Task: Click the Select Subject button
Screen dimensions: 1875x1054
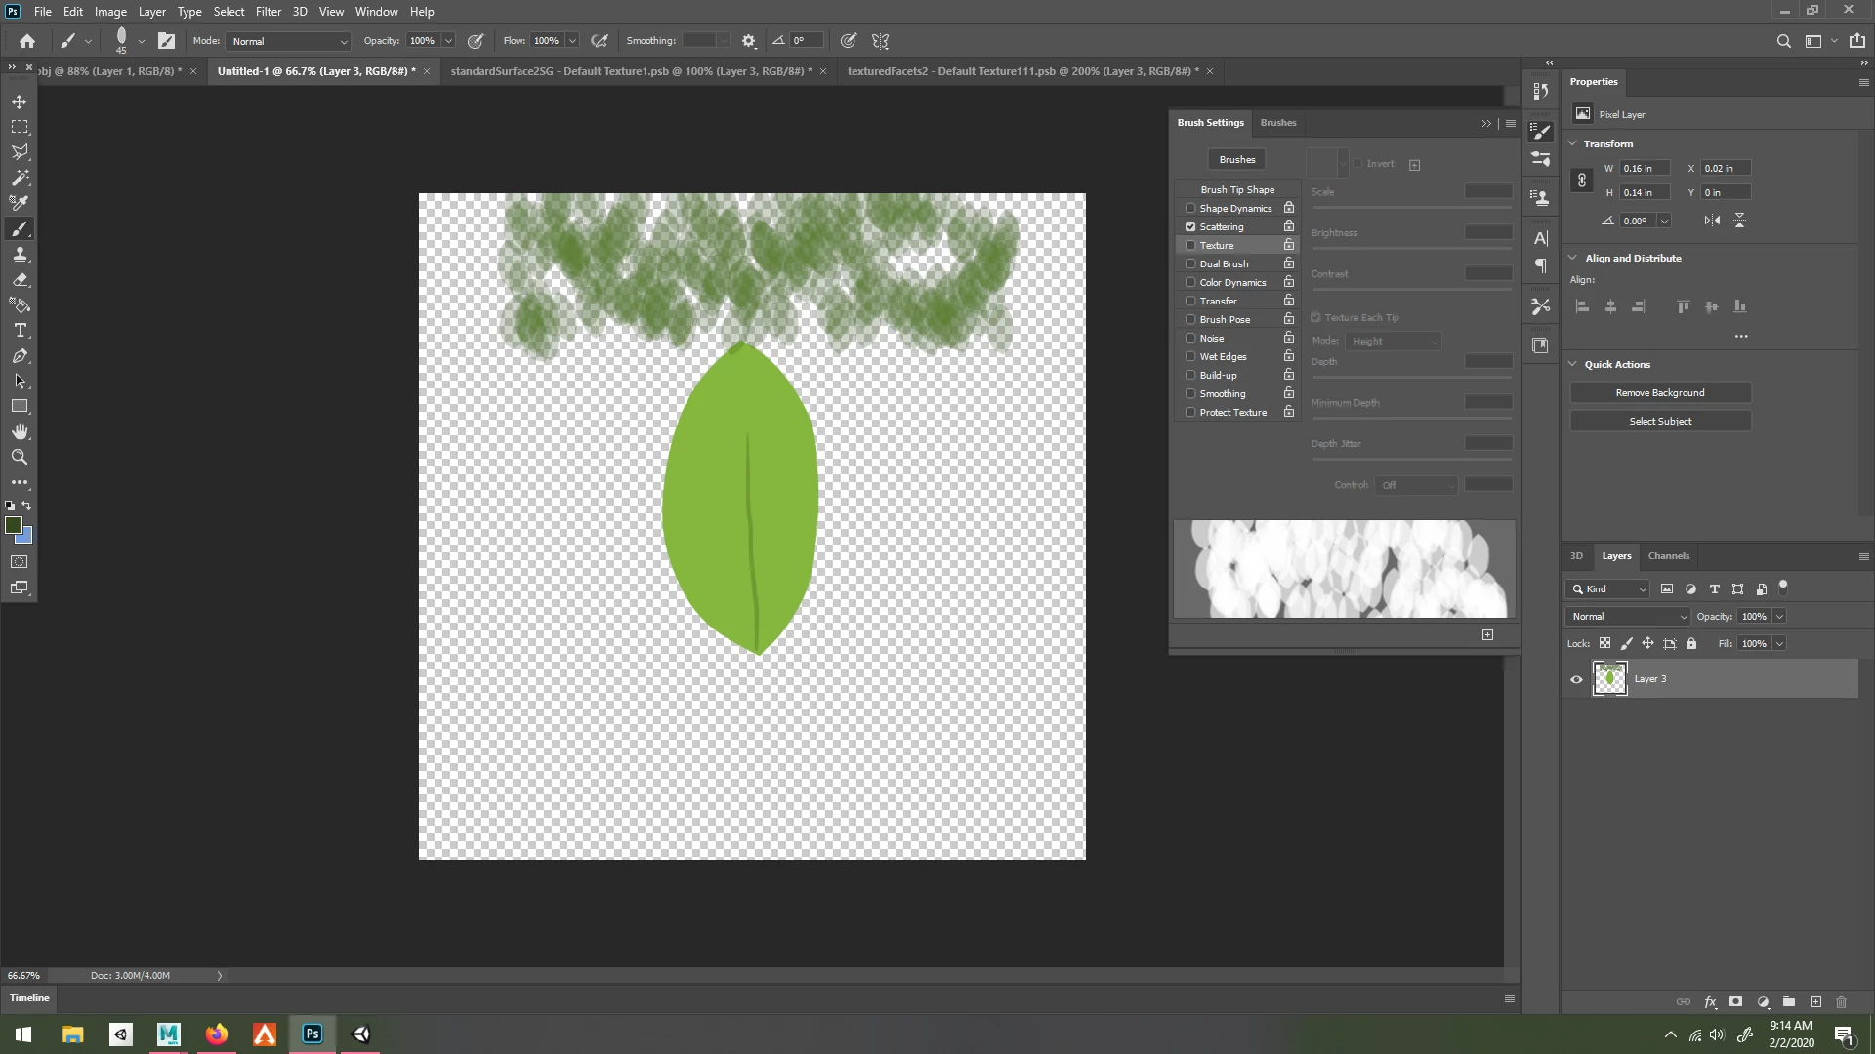Action: [x=1659, y=422]
